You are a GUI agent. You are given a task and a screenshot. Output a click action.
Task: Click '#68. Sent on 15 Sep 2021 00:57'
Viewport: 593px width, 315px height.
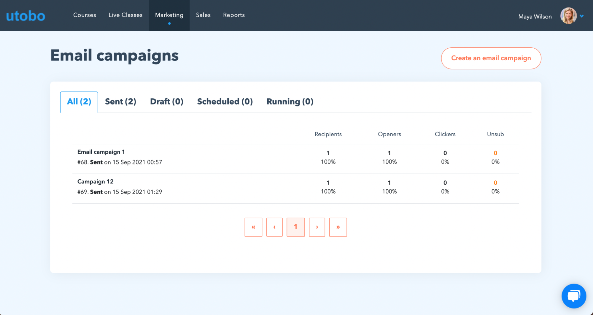pos(120,162)
